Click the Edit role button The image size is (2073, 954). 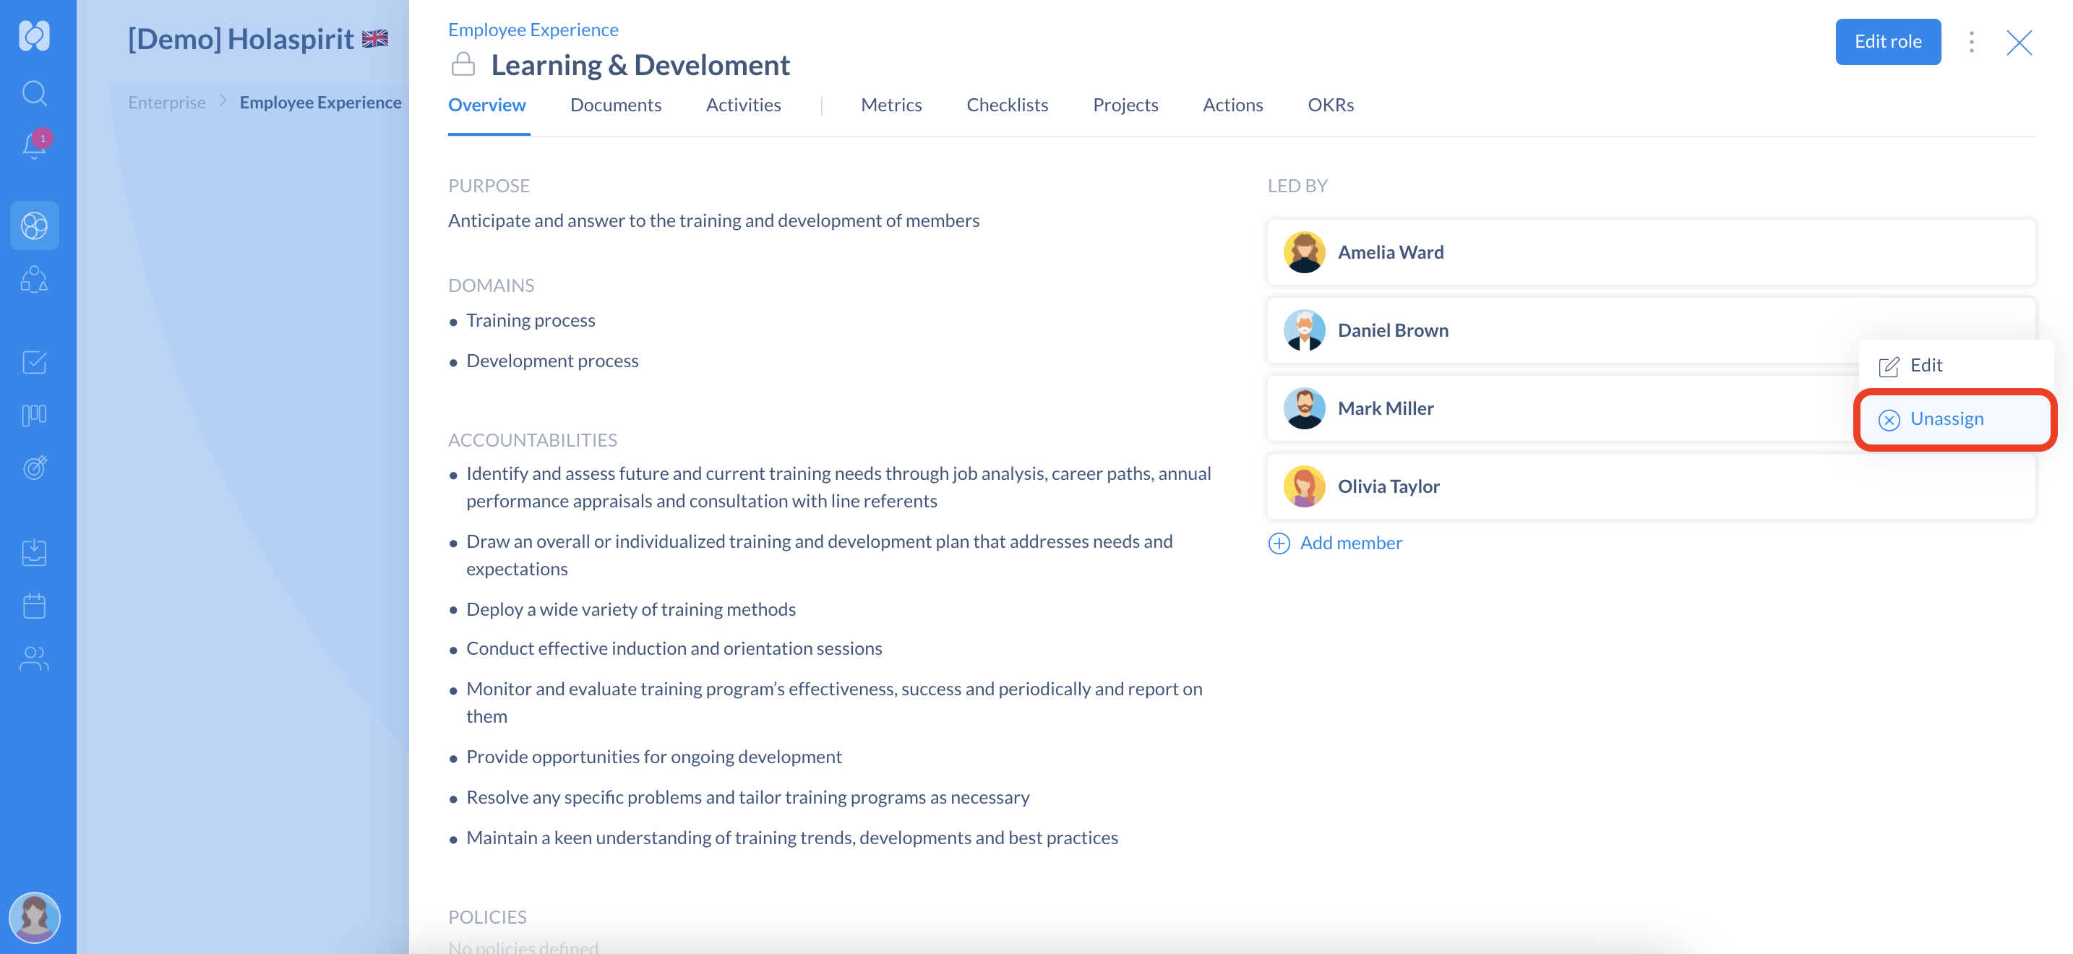point(1887,42)
